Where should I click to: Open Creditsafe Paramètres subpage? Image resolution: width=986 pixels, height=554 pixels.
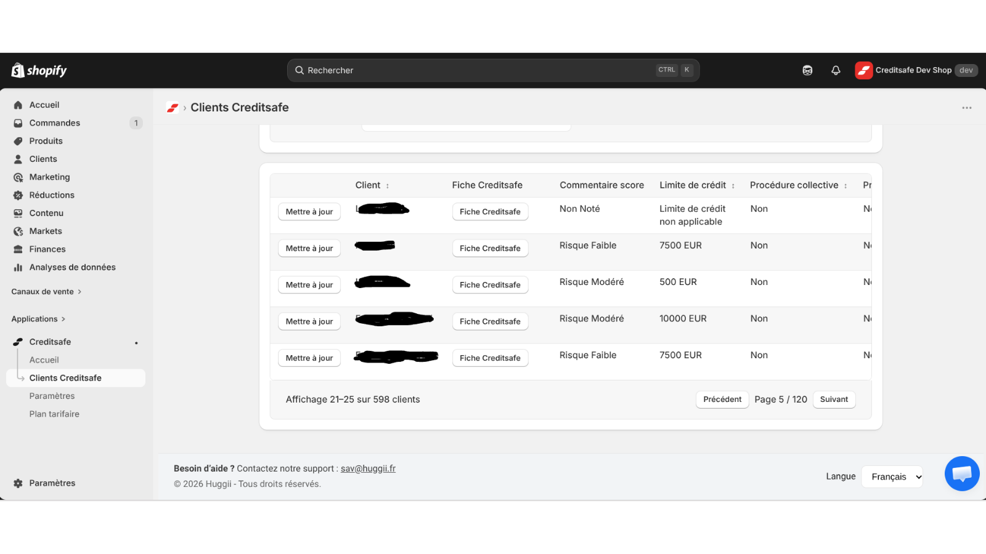(x=52, y=396)
